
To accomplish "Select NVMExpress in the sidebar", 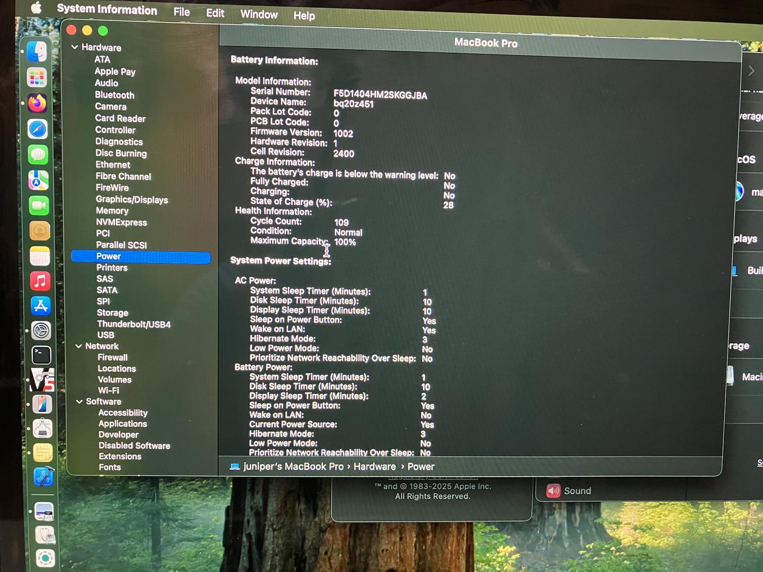I will (121, 222).
